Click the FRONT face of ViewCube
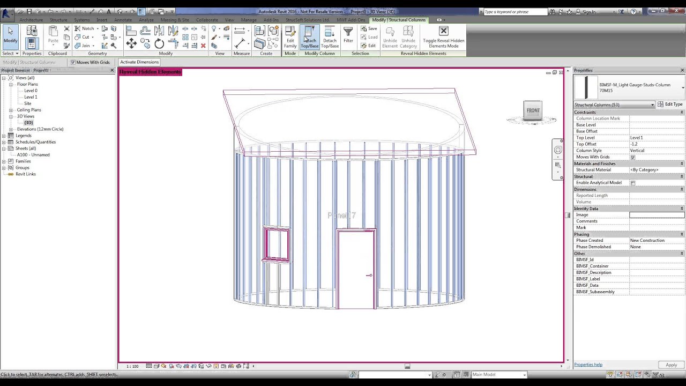This screenshot has height=386, width=686. (533, 110)
